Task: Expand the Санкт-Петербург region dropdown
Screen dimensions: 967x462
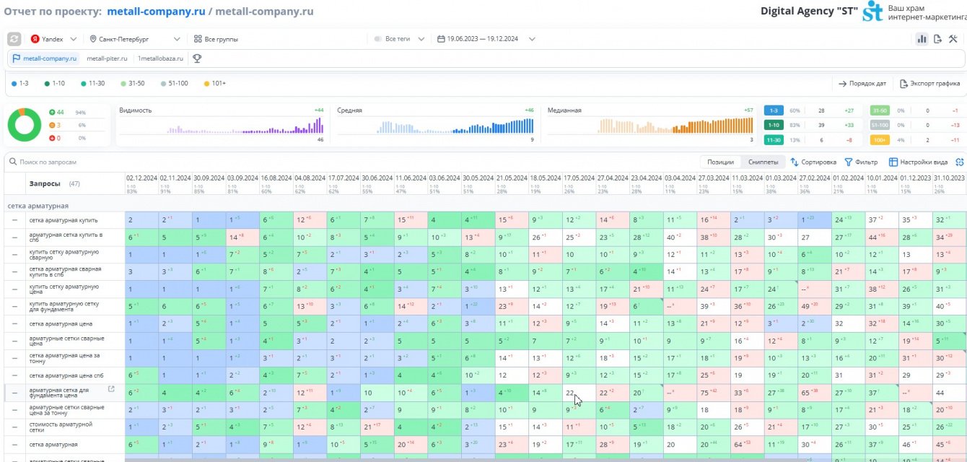Action: 136,39
